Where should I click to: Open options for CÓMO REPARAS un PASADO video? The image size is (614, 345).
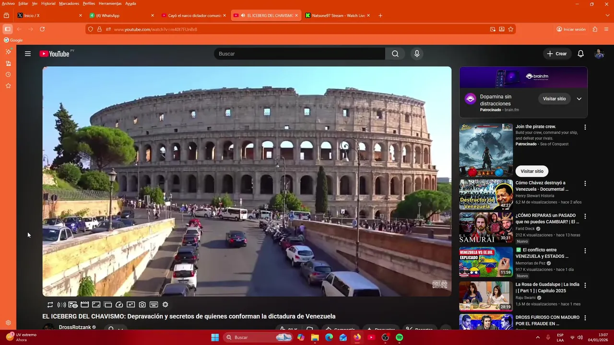click(585, 216)
